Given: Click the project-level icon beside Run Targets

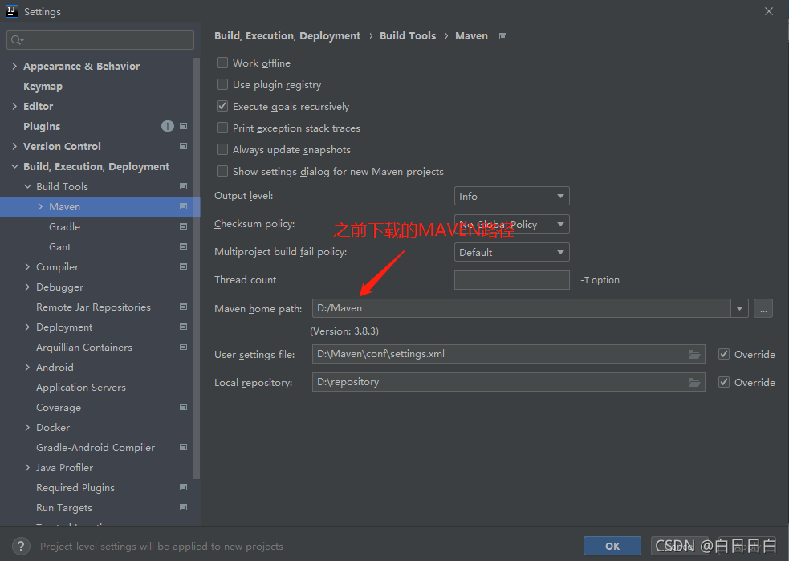Looking at the screenshot, I should pyautogui.click(x=184, y=508).
